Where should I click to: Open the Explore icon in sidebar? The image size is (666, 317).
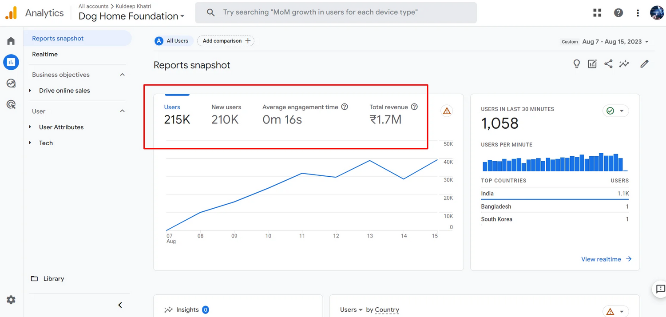(11, 83)
